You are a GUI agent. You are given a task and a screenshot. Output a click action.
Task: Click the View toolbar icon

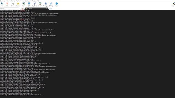tap(24, 4)
